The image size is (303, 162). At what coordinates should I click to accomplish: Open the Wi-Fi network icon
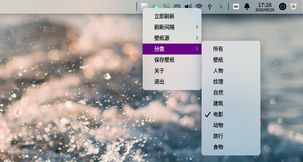tap(199, 7)
